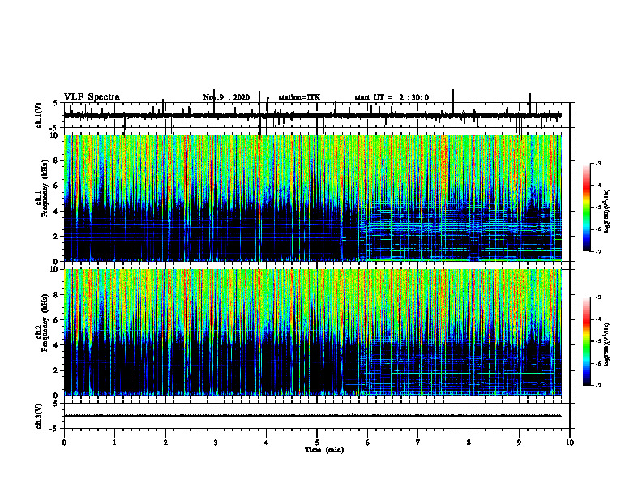Click the ch.2 spectrogram color scale bar

coord(587,341)
